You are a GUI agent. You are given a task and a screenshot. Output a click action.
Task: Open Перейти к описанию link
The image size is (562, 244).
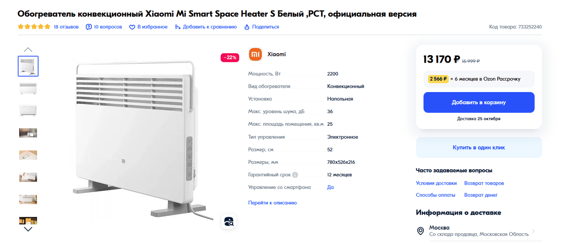pos(273,203)
